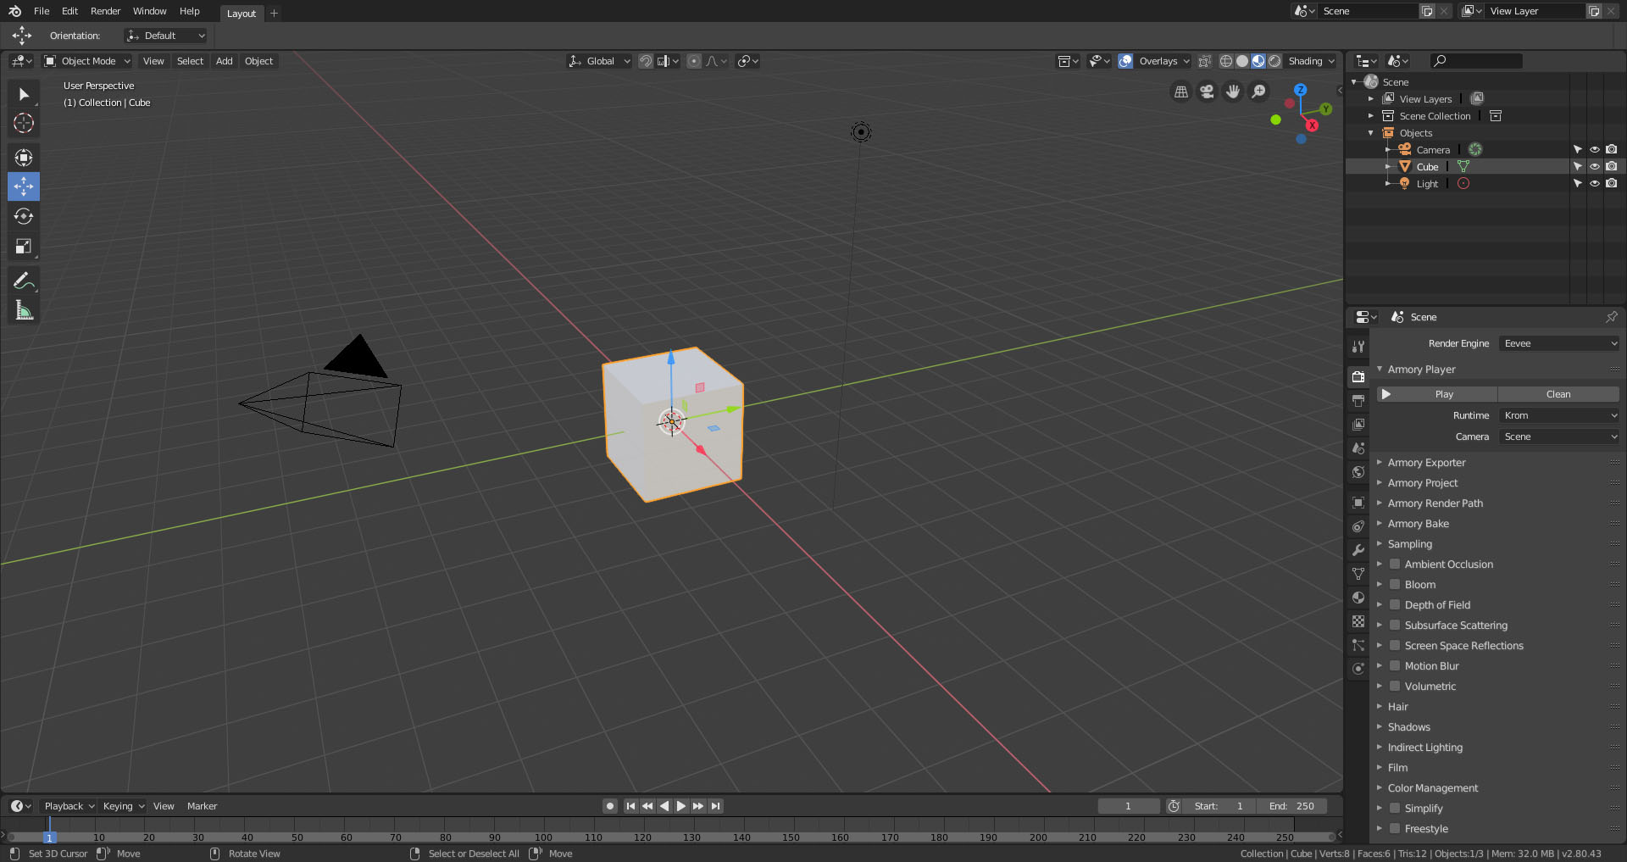Click the Select Box arrow tool

click(x=24, y=94)
